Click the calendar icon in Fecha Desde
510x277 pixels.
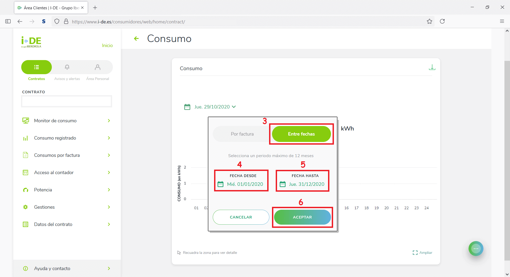coord(220,184)
